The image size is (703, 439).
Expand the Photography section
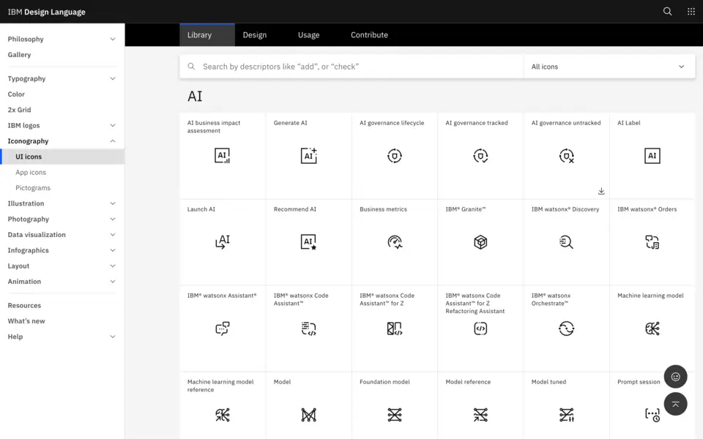(62, 219)
